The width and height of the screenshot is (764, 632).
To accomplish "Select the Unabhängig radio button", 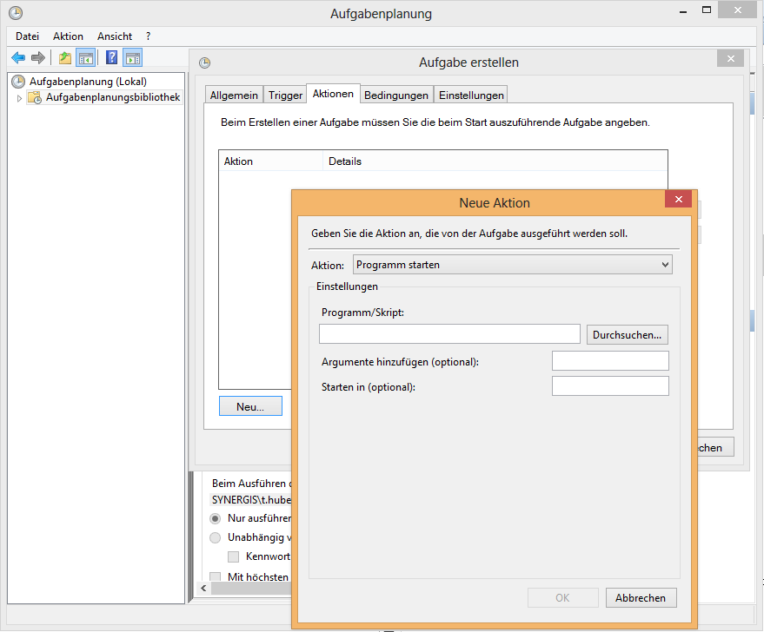I will coord(215,537).
